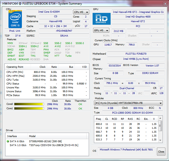Select the tRFC value 128
Image resolution: width=169 pixels, height=161 pixels.
pyautogui.click(x=161, y=93)
